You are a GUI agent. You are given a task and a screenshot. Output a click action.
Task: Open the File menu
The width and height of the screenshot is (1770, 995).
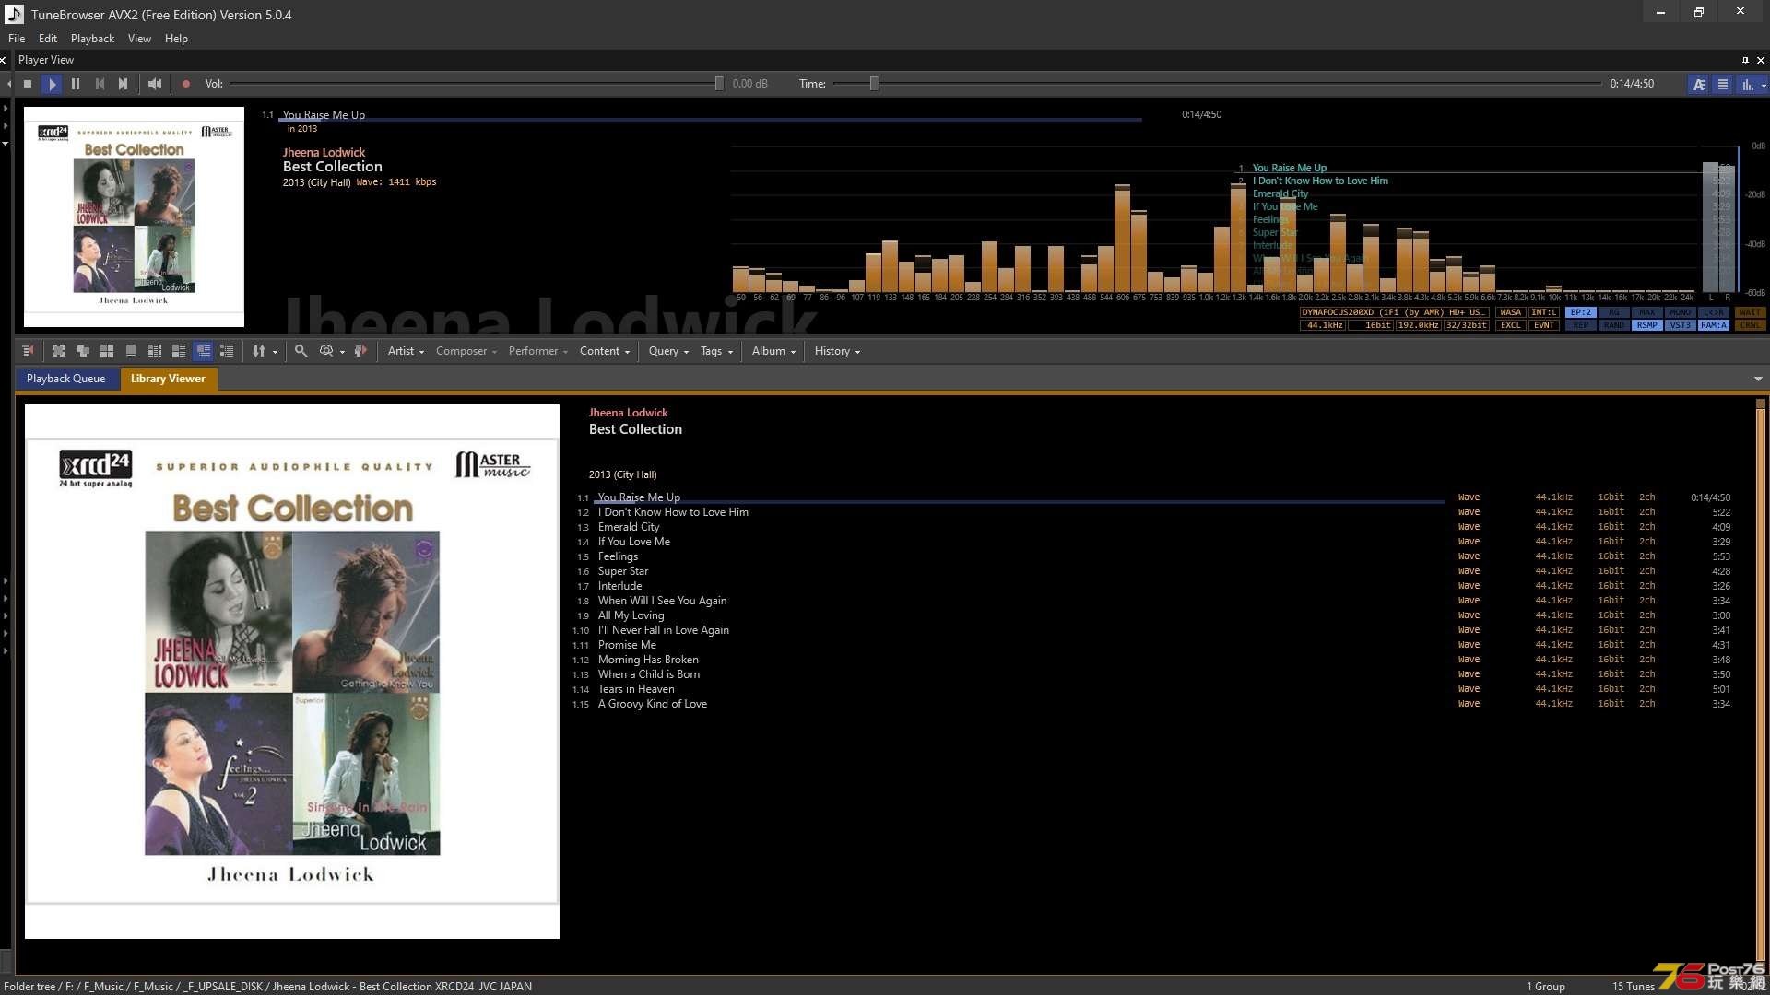[17, 39]
